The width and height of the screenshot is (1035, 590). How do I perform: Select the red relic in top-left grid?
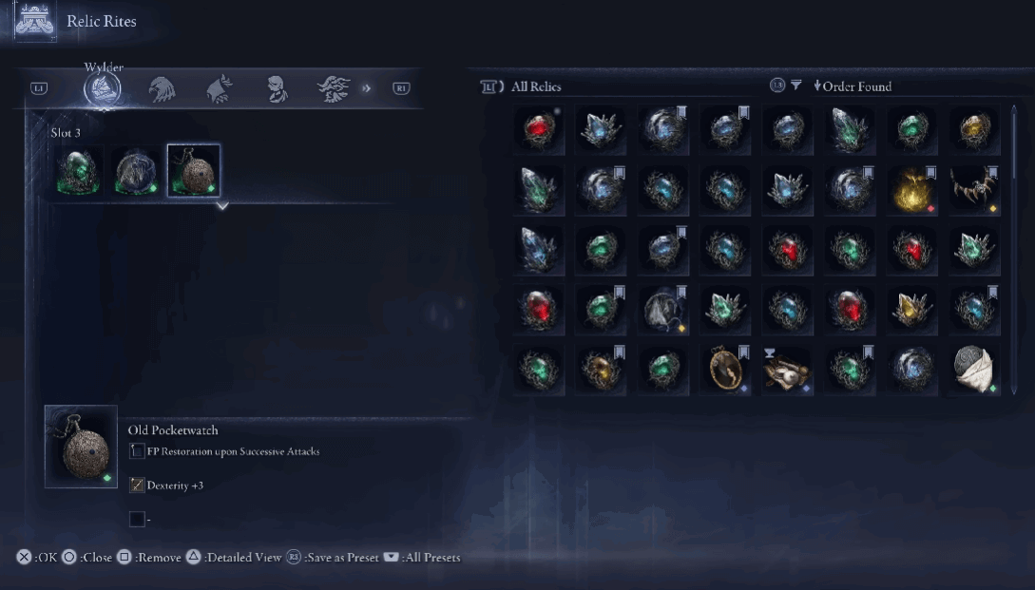pos(539,129)
